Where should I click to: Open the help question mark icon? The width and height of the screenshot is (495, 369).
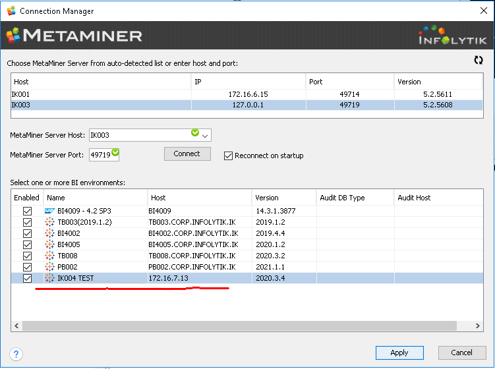coord(16,354)
